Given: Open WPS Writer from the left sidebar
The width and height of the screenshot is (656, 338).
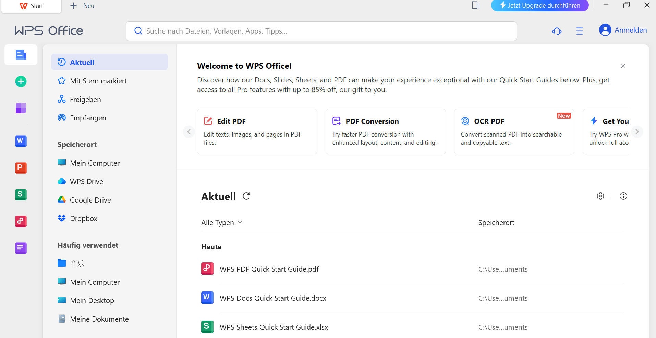Looking at the screenshot, I should tap(21, 141).
